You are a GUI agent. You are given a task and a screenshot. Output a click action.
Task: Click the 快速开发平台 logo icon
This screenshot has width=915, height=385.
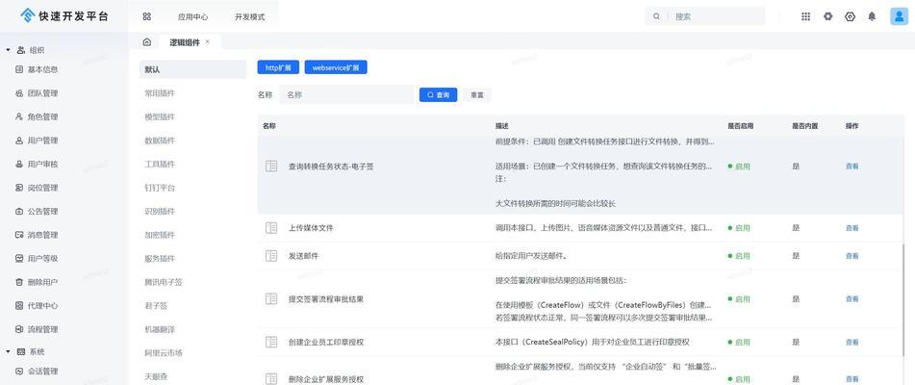[x=28, y=15]
